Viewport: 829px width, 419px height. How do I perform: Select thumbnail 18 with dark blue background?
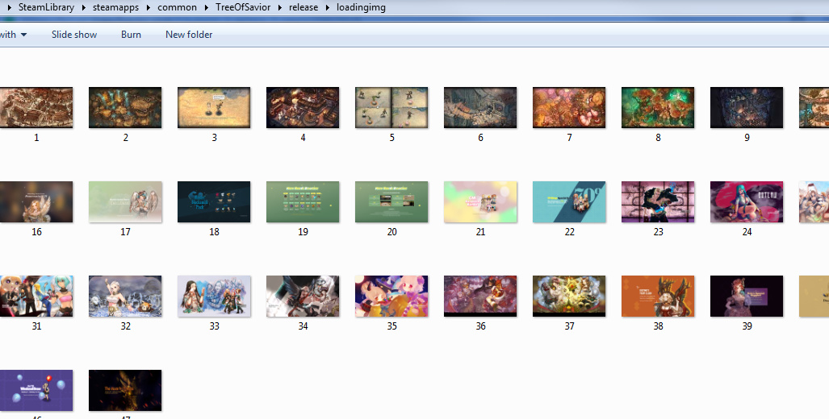[x=214, y=202]
